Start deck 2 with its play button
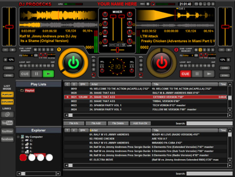Viewport: 235px width, 177px height. pos(209,74)
